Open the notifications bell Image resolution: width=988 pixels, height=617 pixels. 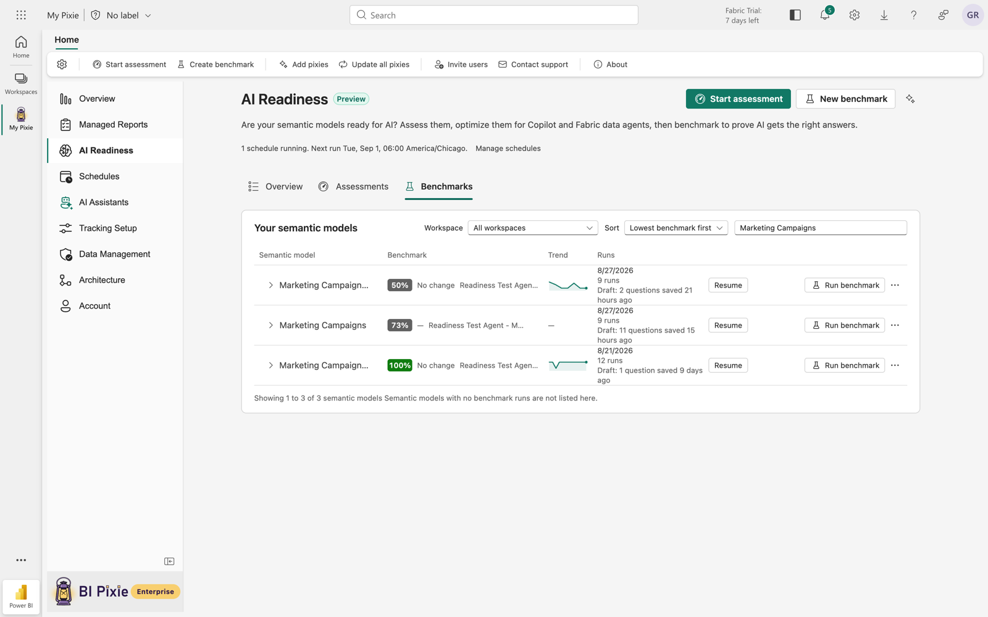[825, 15]
